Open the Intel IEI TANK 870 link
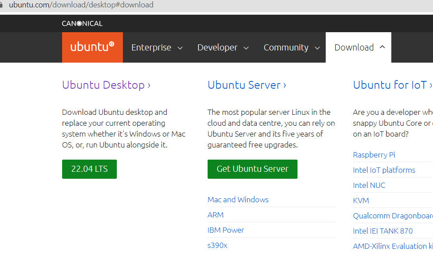Viewport: 433px width, 274px height. click(383, 231)
